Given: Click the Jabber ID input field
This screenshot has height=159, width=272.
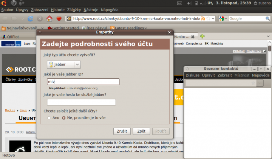Looking at the screenshot, I should tap(83, 82).
